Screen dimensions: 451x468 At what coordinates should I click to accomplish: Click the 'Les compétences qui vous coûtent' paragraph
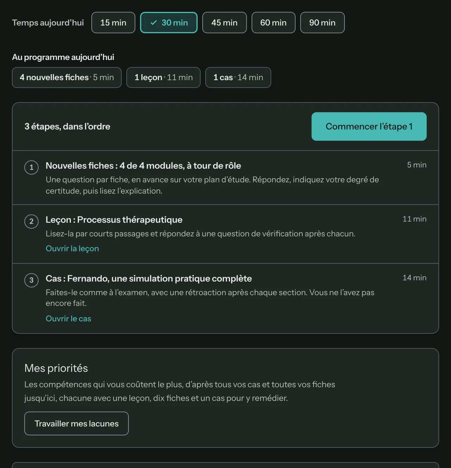click(180, 391)
